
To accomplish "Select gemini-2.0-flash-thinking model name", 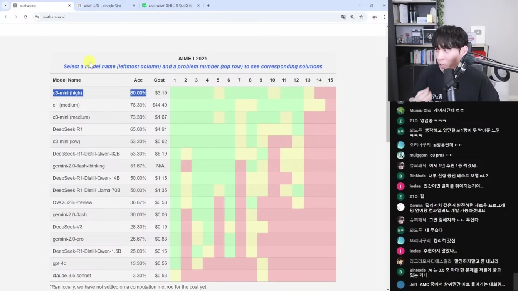I will point(79,166).
